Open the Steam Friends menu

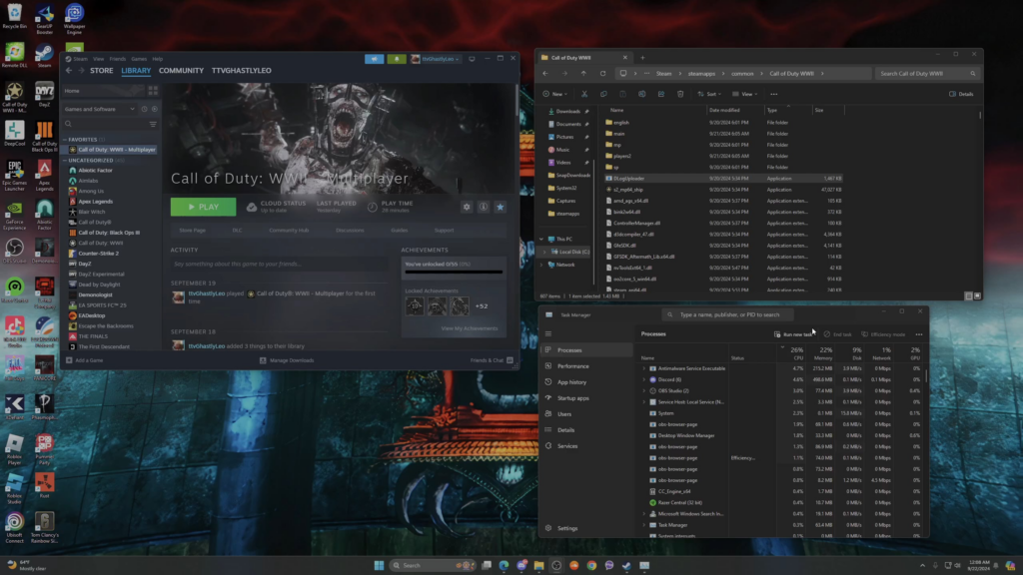tap(118, 59)
